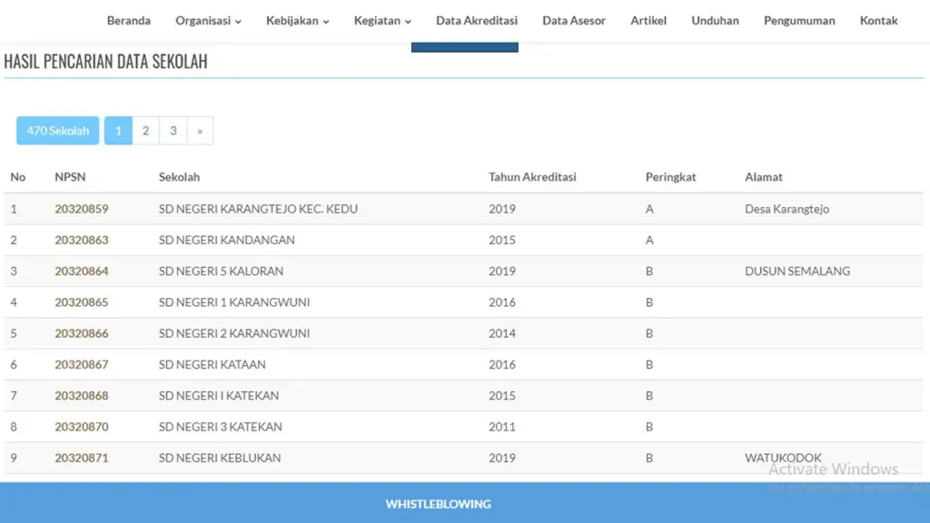Open the Kontak menu item
Image resolution: width=930 pixels, height=523 pixels.
click(878, 21)
